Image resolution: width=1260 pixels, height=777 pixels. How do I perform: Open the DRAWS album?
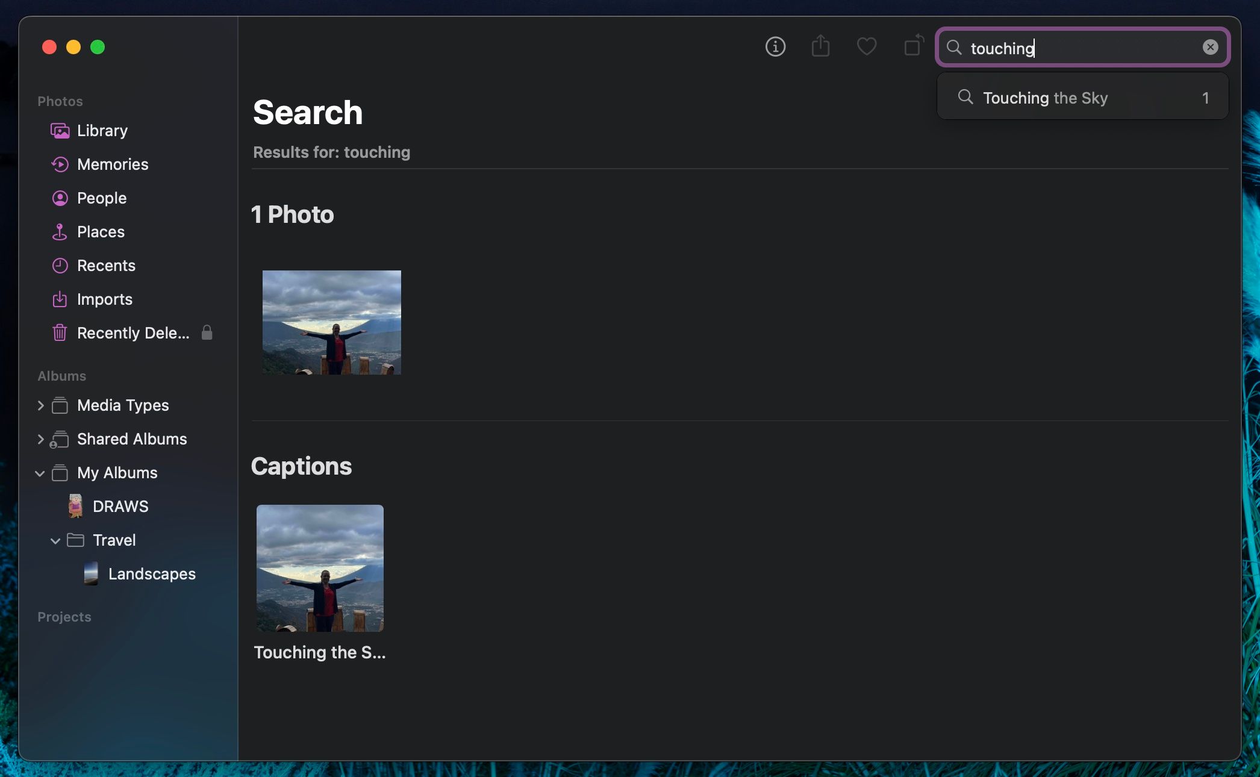point(120,507)
